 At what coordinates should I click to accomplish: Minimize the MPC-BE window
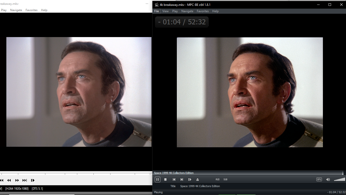tap(318, 5)
